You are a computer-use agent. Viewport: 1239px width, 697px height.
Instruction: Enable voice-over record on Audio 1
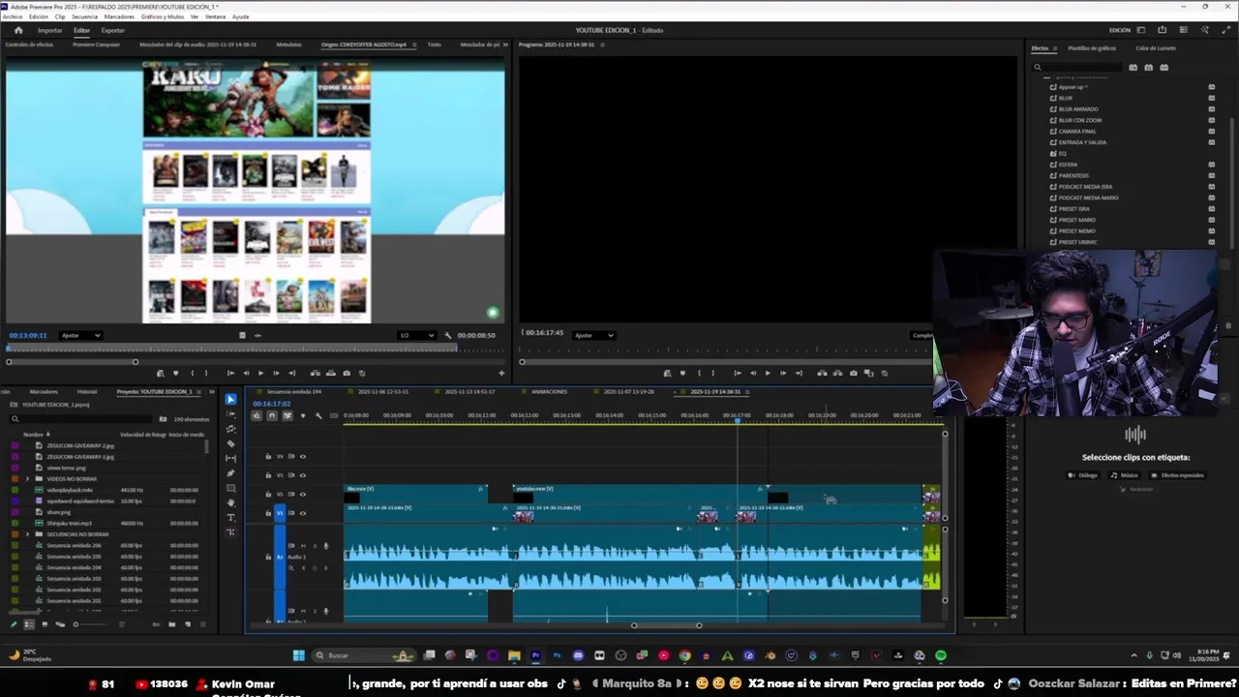[x=325, y=546]
